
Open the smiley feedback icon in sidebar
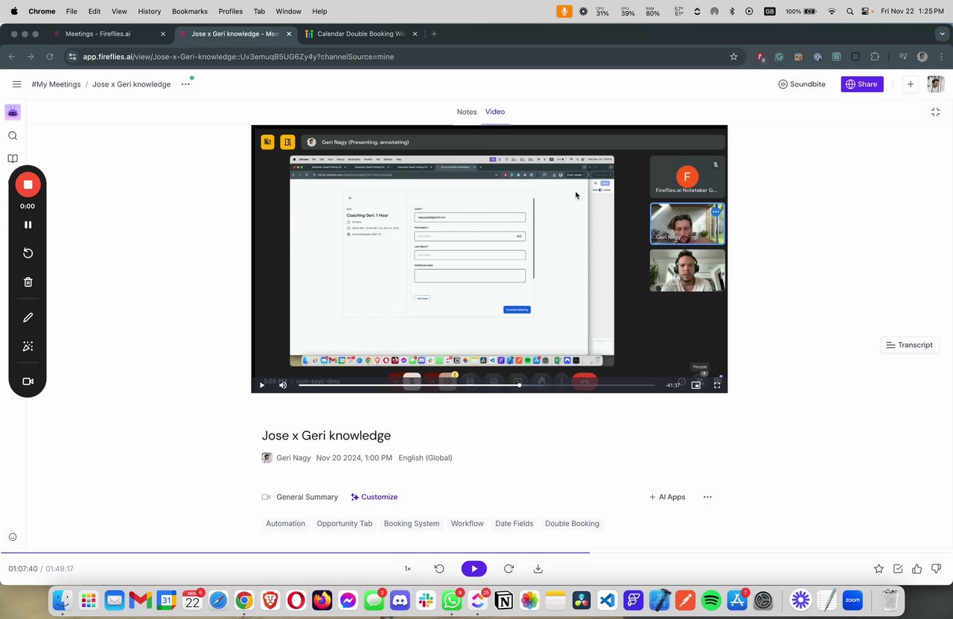click(x=13, y=537)
